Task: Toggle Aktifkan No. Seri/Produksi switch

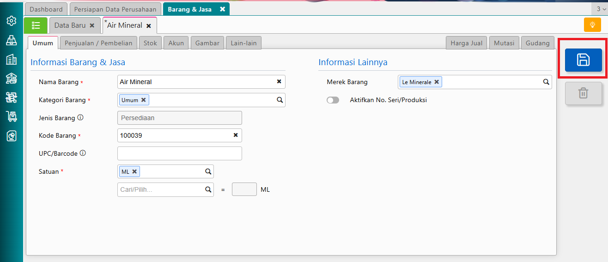Action: point(333,100)
